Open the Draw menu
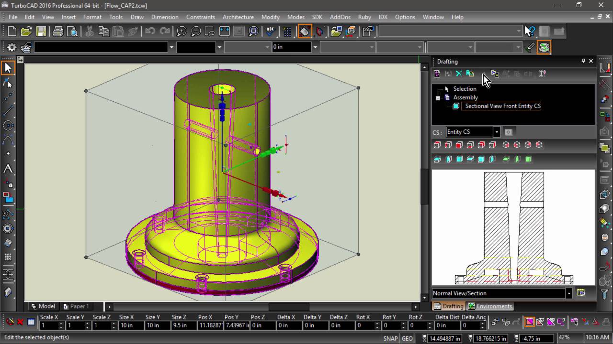Viewport: 613px width, 344px height. (x=137, y=17)
